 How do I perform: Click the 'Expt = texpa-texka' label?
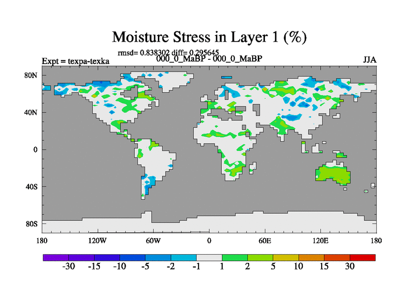75,61
